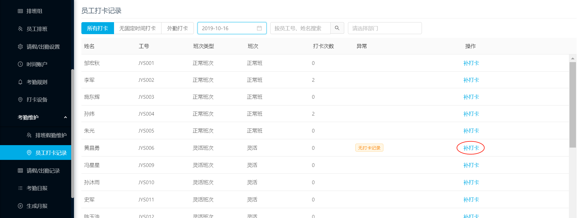Click the 无打卡记录 warning tag

[369, 148]
